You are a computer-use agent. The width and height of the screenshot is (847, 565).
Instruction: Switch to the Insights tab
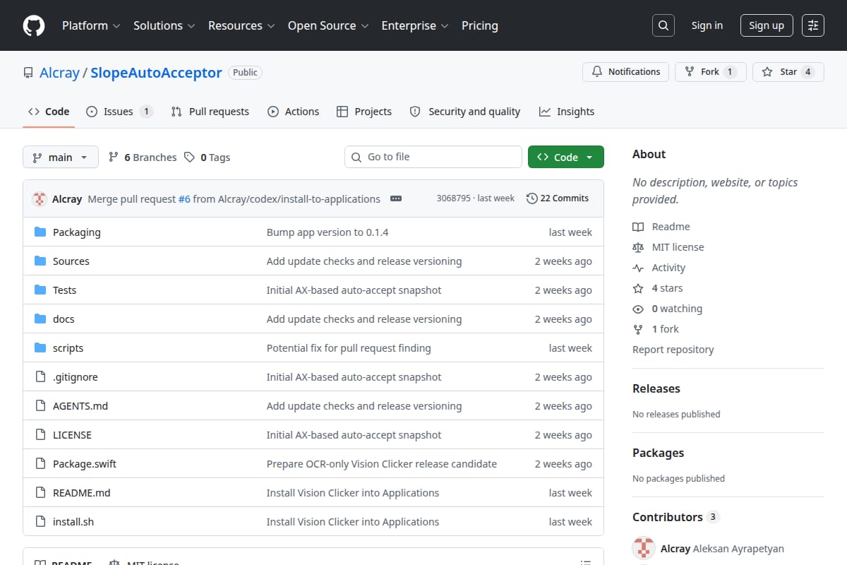pyautogui.click(x=567, y=112)
